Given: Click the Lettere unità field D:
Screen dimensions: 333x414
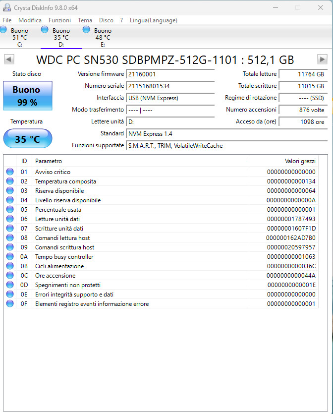Looking at the screenshot, I should click(170, 122).
